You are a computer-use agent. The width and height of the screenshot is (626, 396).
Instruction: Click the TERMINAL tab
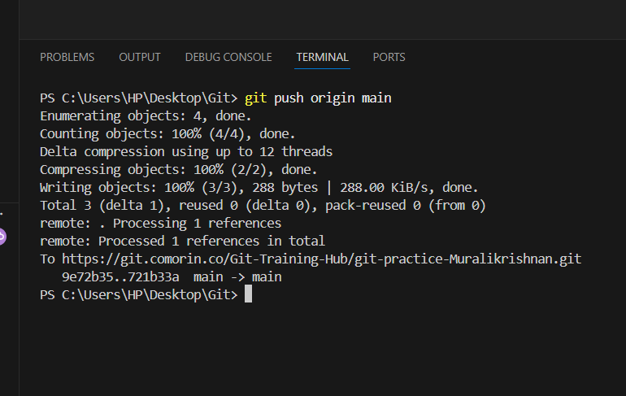[322, 57]
